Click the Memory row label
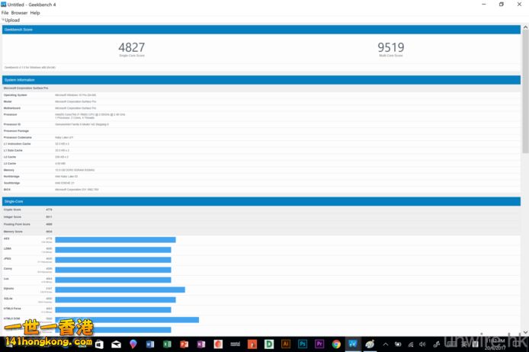The image size is (529, 352). (x=9, y=170)
